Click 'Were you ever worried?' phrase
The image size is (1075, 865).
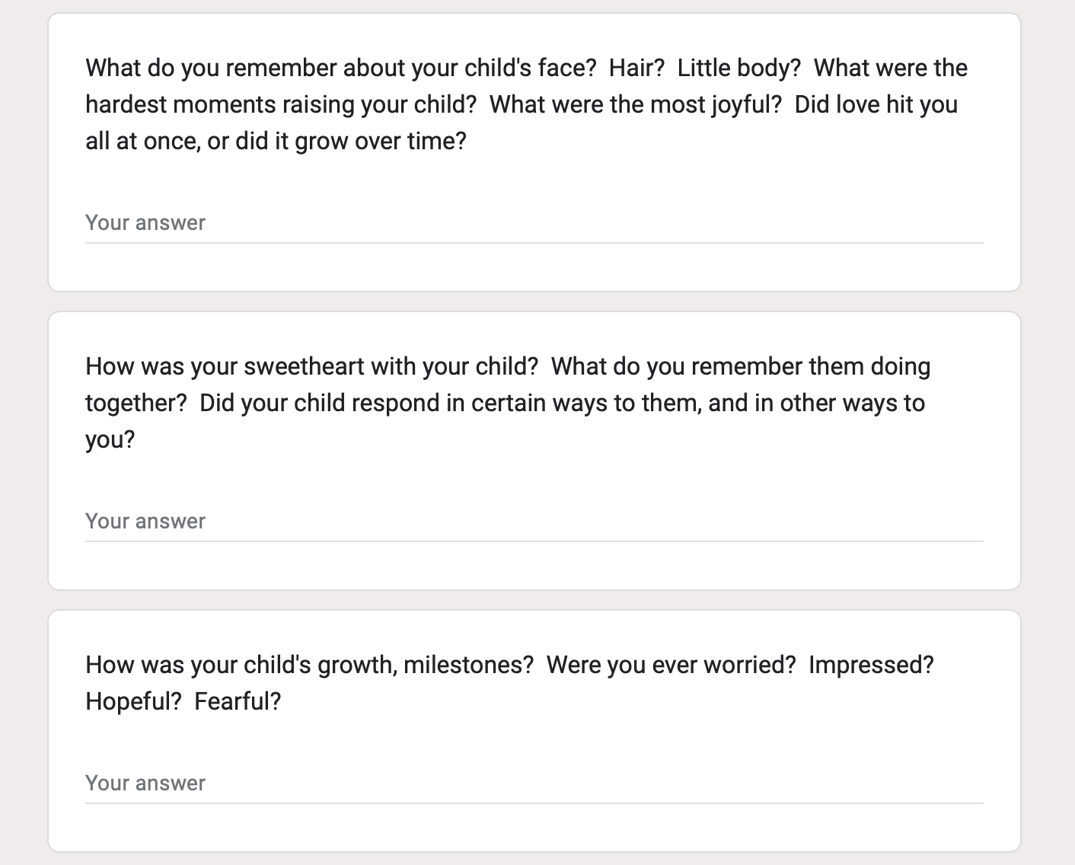coord(671,665)
